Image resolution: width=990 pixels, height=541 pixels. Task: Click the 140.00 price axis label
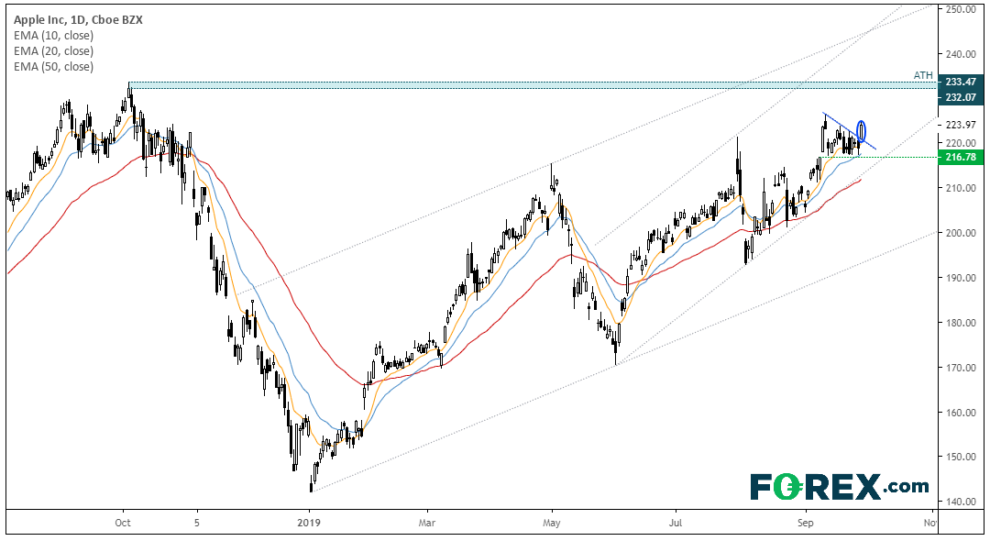coord(961,502)
